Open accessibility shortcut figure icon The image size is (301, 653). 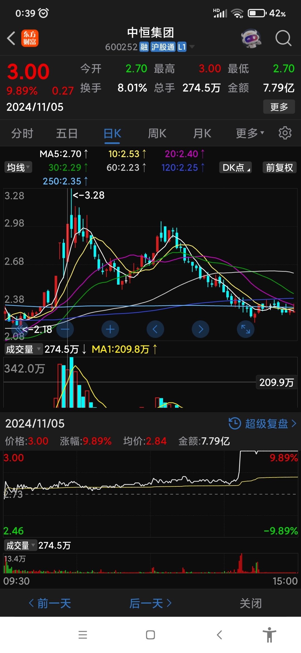270,635
